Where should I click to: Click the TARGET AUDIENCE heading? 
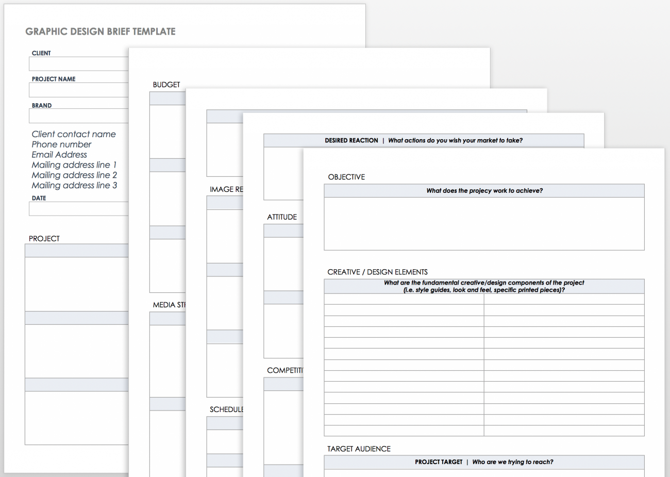(359, 449)
